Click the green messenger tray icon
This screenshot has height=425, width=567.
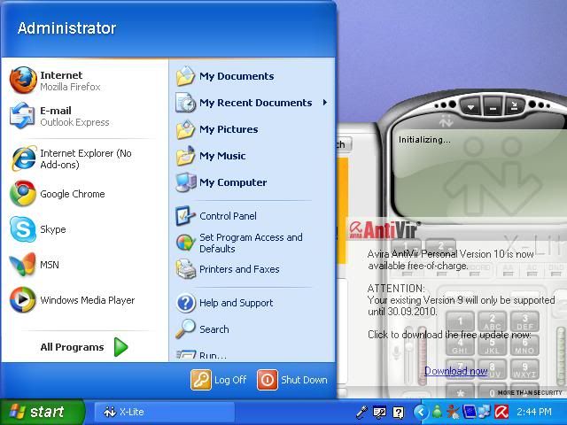[437, 412]
